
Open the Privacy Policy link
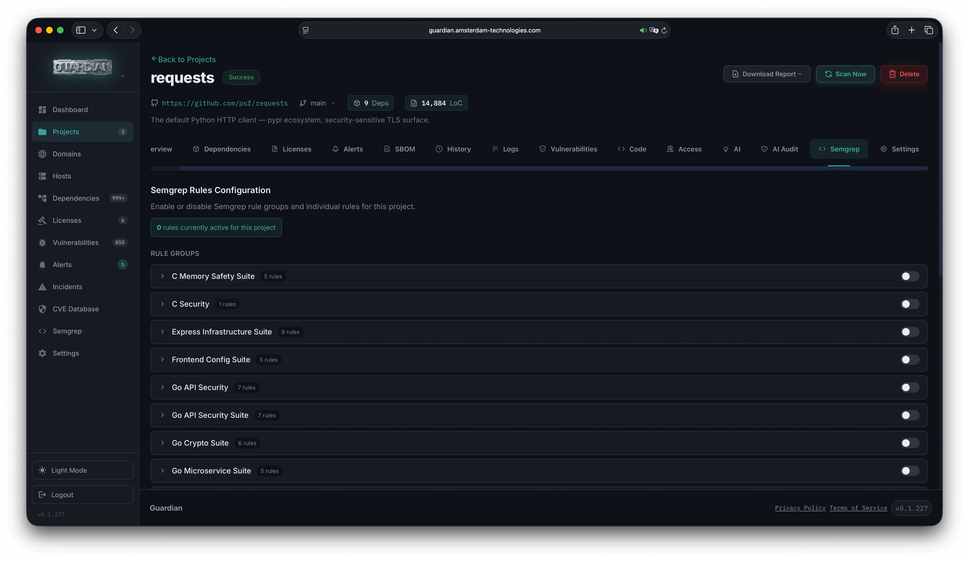pyautogui.click(x=800, y=508)
